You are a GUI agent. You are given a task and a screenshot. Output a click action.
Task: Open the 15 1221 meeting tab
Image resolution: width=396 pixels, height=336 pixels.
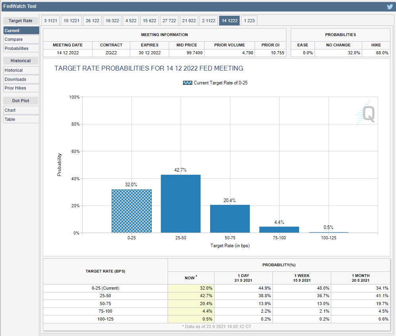pos(71,21)
